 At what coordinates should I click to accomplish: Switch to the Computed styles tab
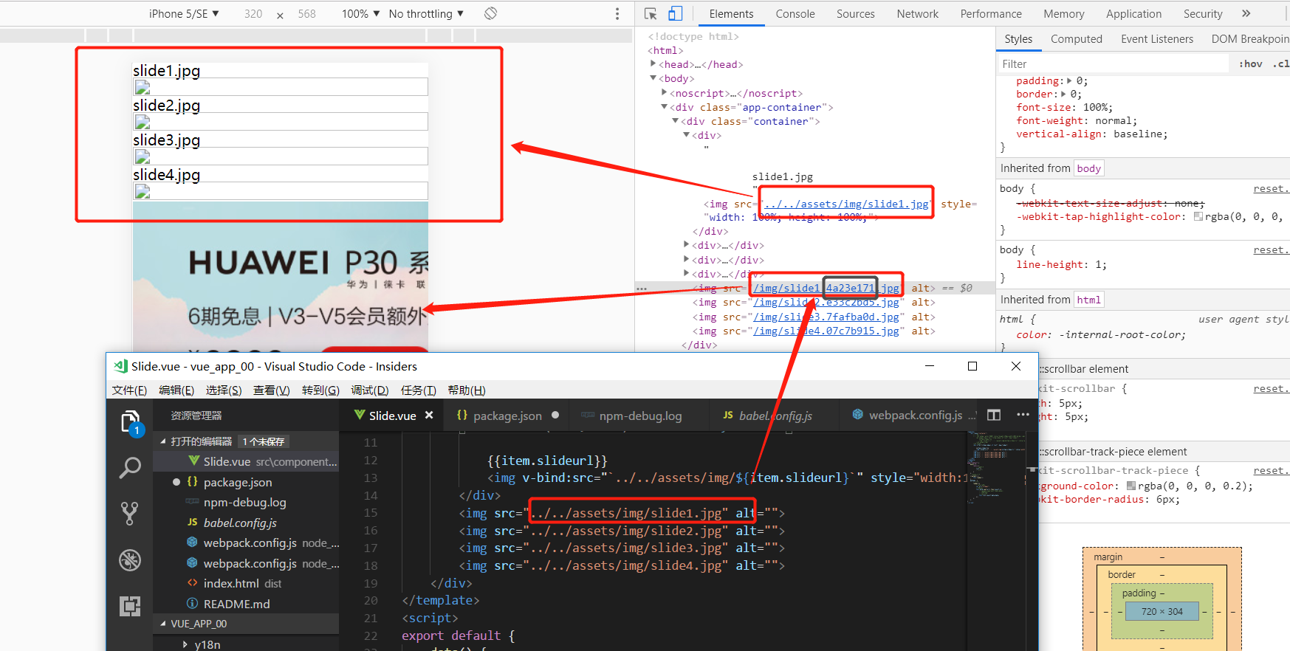(x=1077, y=39)
